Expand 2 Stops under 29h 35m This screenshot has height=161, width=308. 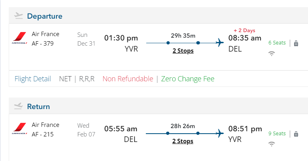pyautogui.click(x=183, y=51)
